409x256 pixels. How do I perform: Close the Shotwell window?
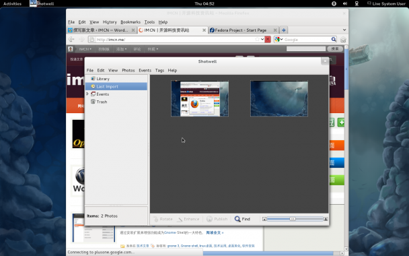point(325,61)
